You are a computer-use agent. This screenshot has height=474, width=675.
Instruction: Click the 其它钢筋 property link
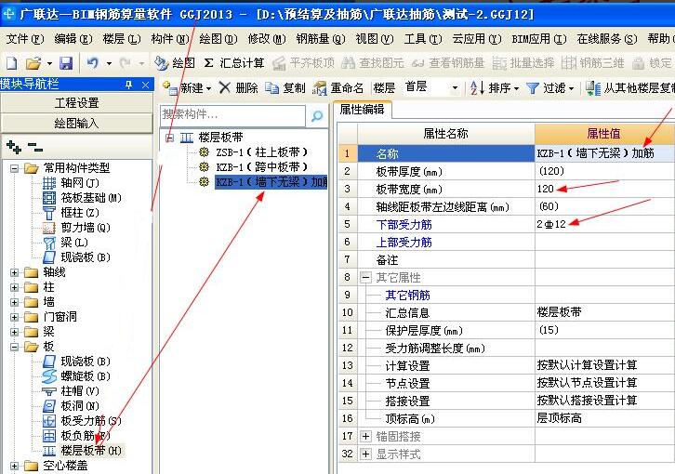(407, 296)
